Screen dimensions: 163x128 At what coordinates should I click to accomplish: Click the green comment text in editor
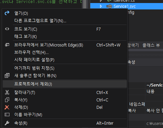41,2
